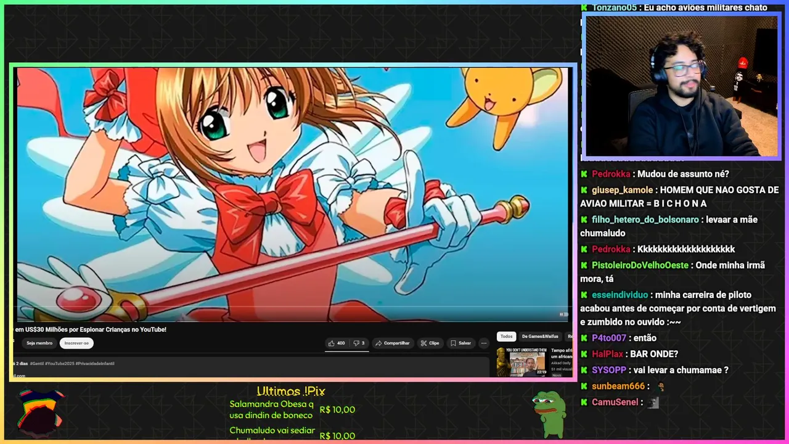This screenshot has width=789, height=444.
Task: Open the recommended video thumbnail with 22:19 duration
Action: click(521, 362)
